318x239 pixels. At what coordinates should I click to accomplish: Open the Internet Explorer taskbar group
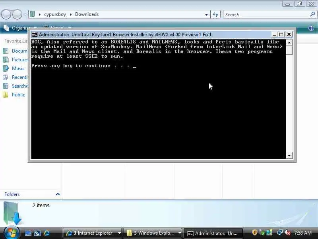90,233
